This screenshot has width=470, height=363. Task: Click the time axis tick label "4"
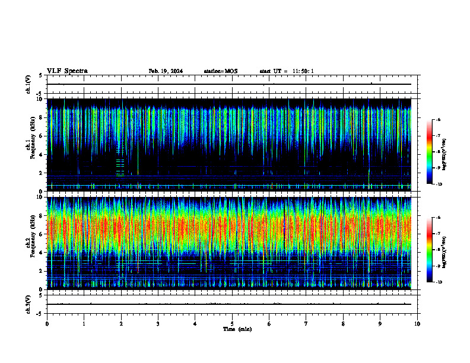pos(195,324)
